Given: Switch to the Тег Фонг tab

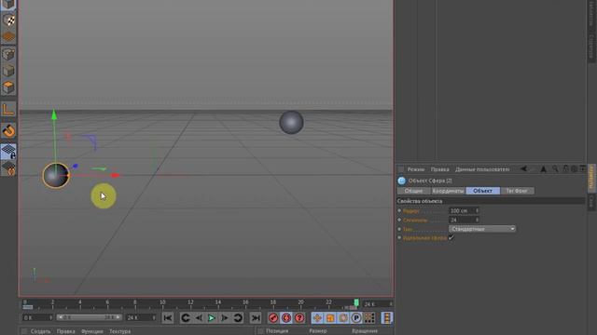Looking at the screenshot, I should 517,191.
